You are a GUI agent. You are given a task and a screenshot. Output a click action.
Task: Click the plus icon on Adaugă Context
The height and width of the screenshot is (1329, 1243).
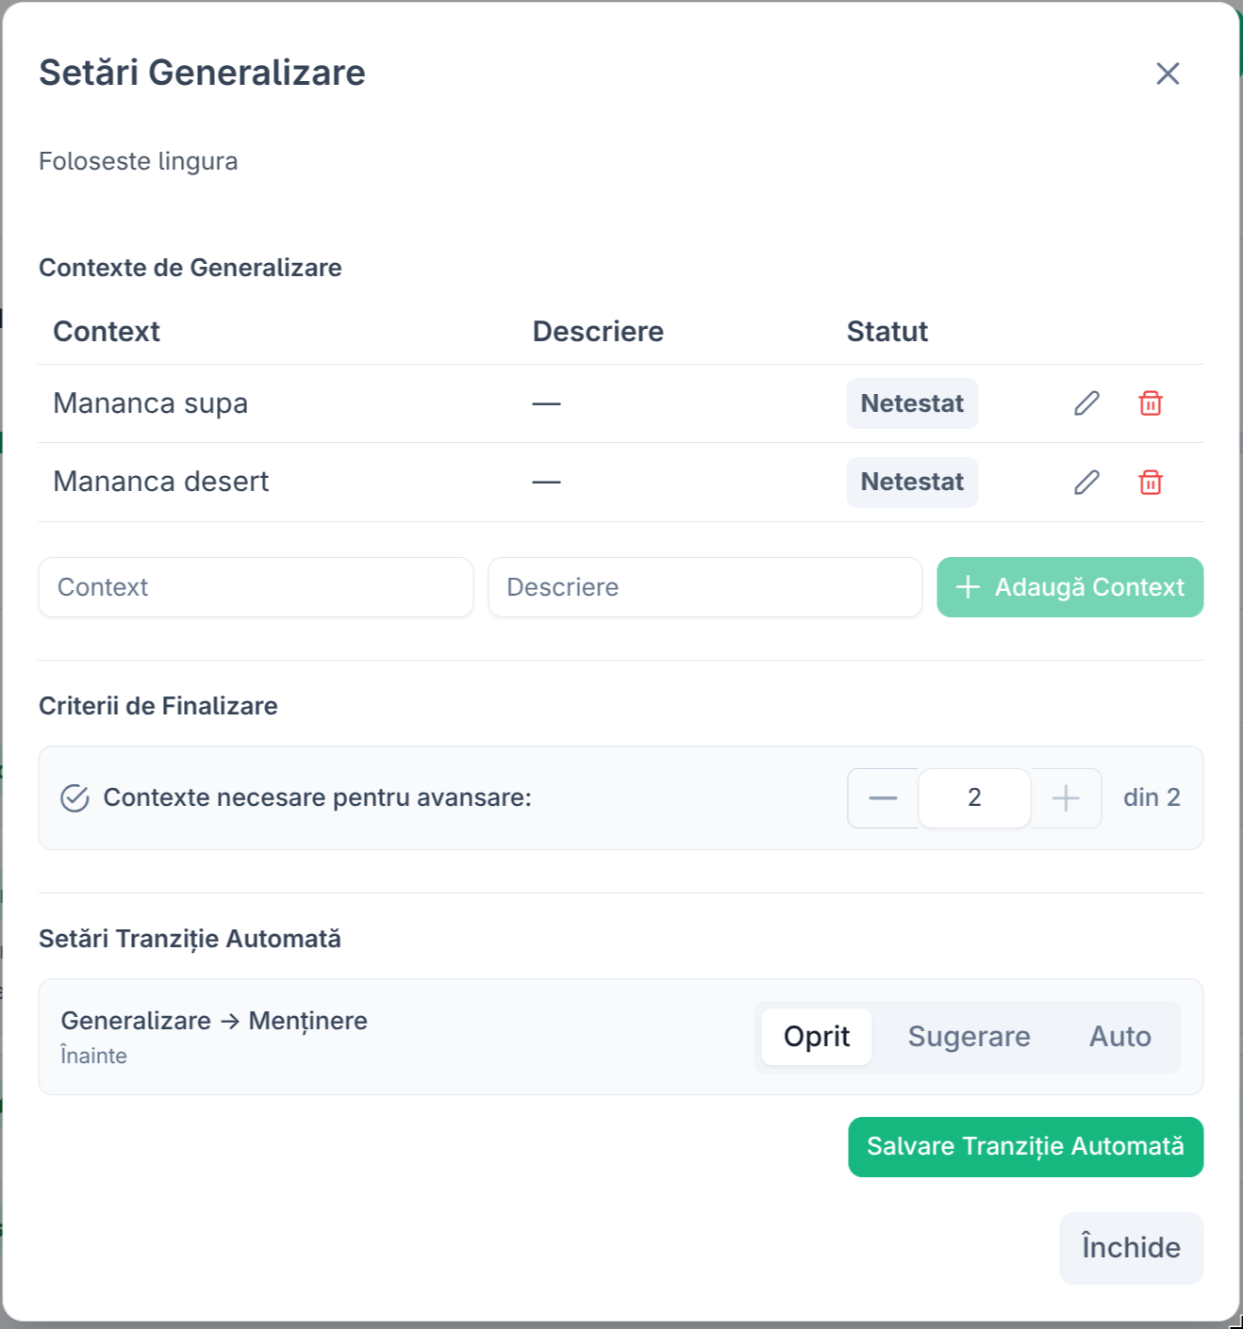click(x=967, y=587)
